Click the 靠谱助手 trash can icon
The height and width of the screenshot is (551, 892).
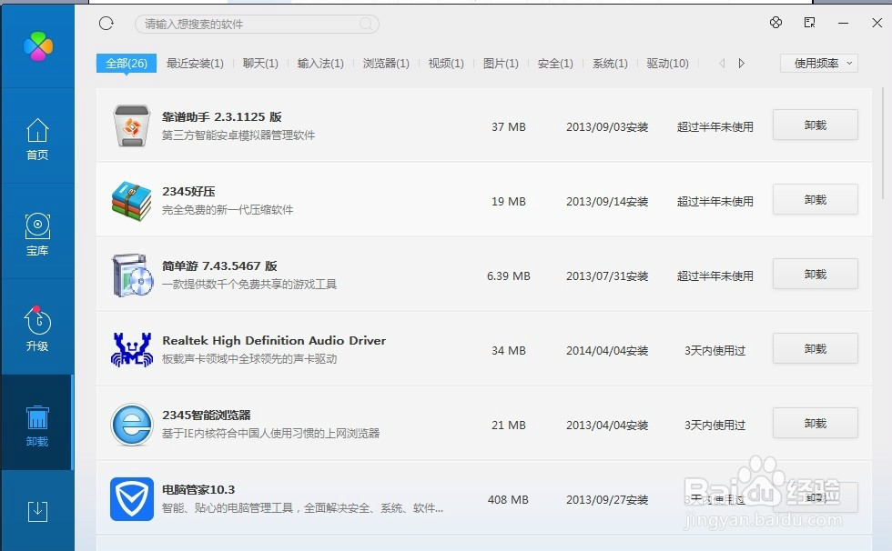point(132,125)
